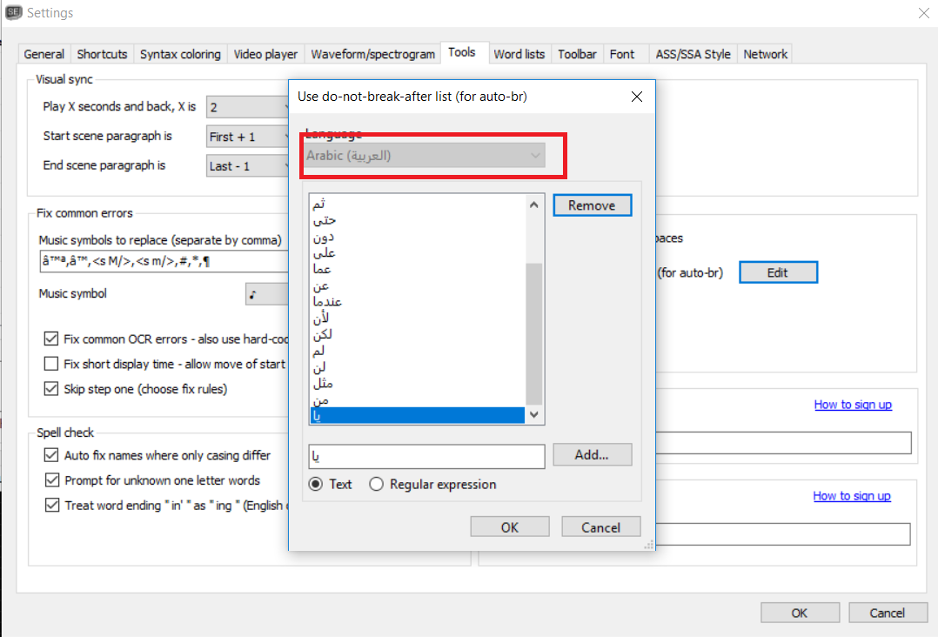The width and height of the screenshot is (938, 637).
Task: Open the lower How to sign up link
Action: pyautogui.click(x=851, y=496)
